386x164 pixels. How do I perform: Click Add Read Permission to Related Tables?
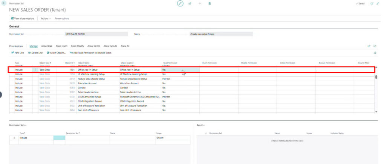(90, 53)
